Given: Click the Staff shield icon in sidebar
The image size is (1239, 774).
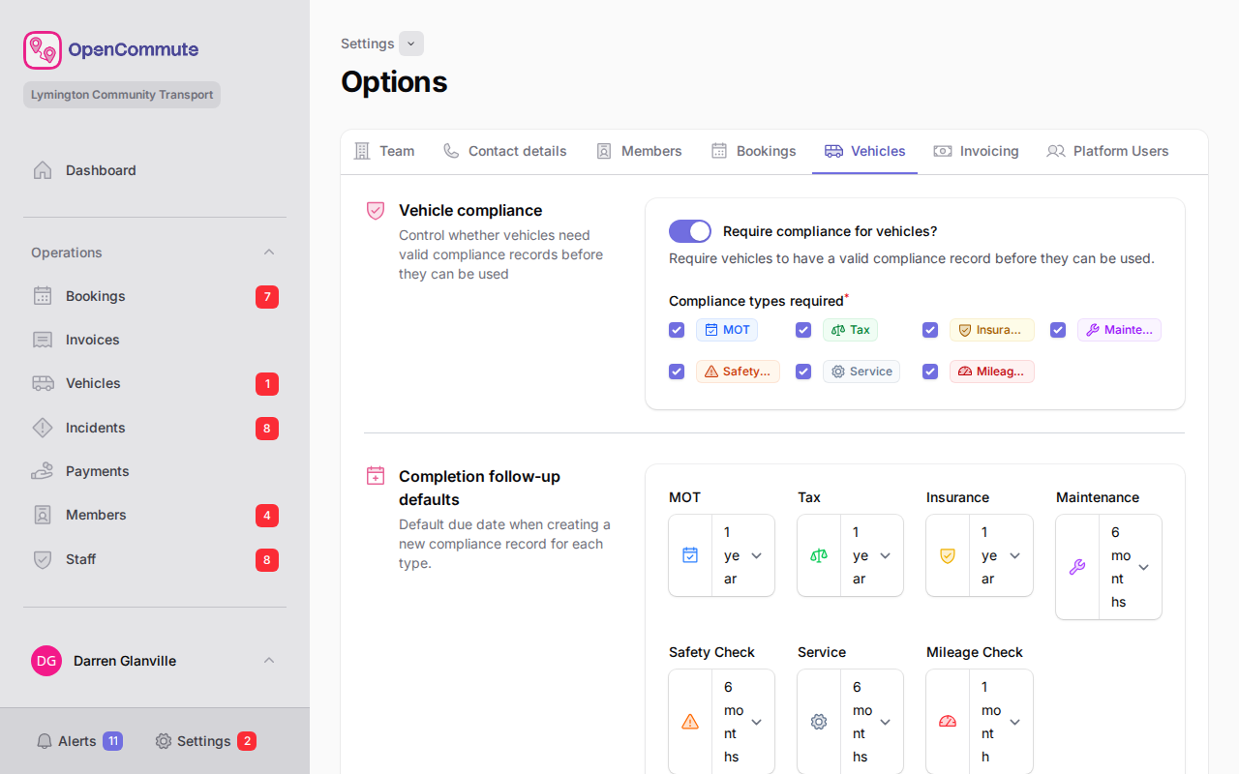Looking at the screenshot, I should [x=43, y=559].
